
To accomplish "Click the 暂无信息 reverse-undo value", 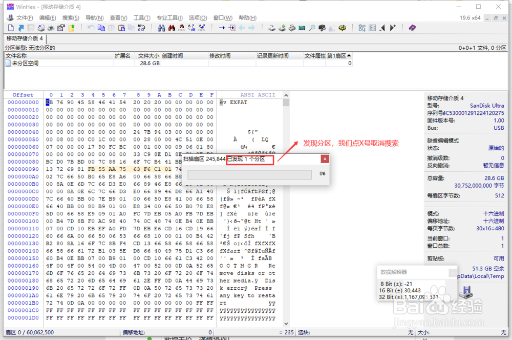I will pos(494,166).
